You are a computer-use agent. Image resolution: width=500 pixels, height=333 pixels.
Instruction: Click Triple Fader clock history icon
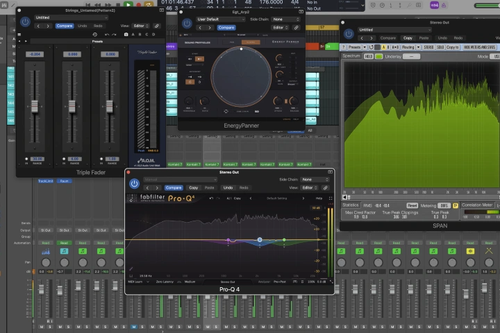pyautogui.click(x=94, y=35)
